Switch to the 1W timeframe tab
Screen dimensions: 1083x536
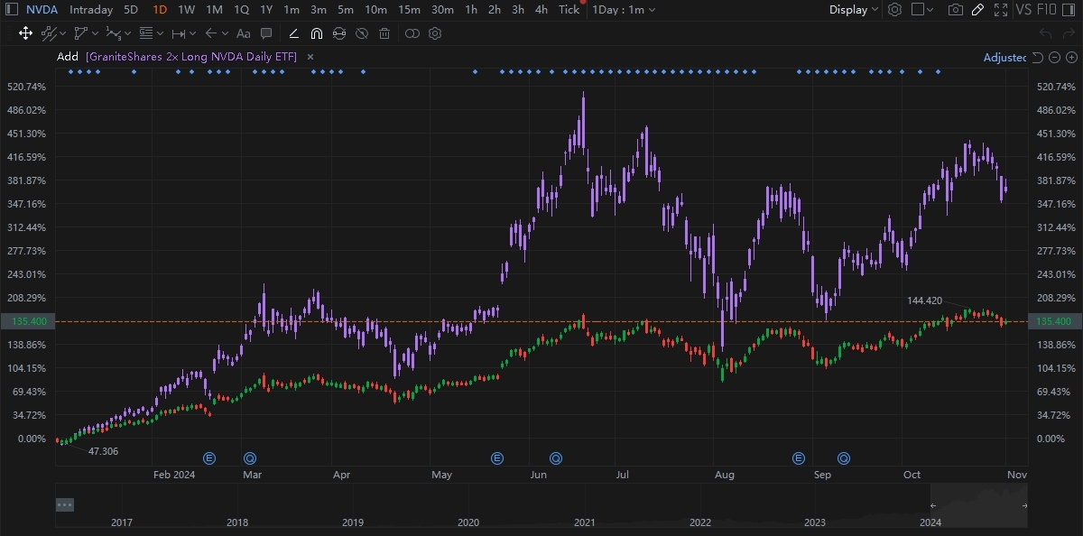186,10
